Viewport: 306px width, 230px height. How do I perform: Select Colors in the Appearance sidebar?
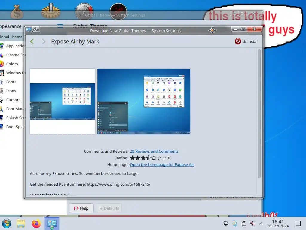tap(12, 64)
